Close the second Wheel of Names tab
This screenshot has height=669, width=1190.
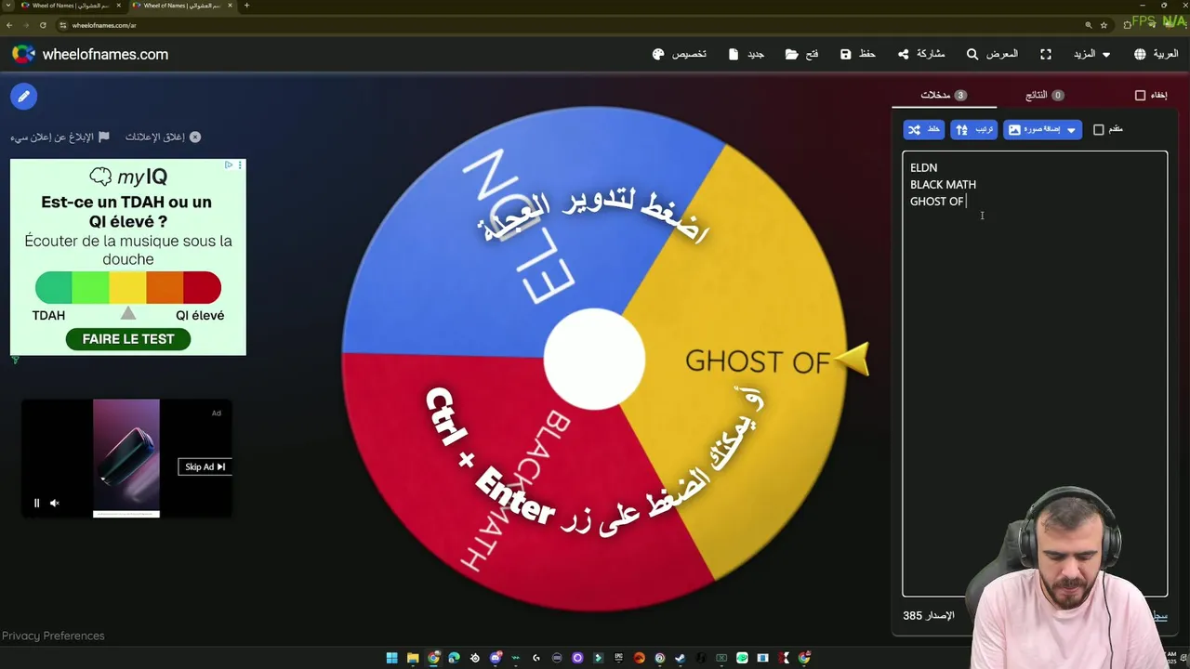pyautogui.click(x=230, y=6)
